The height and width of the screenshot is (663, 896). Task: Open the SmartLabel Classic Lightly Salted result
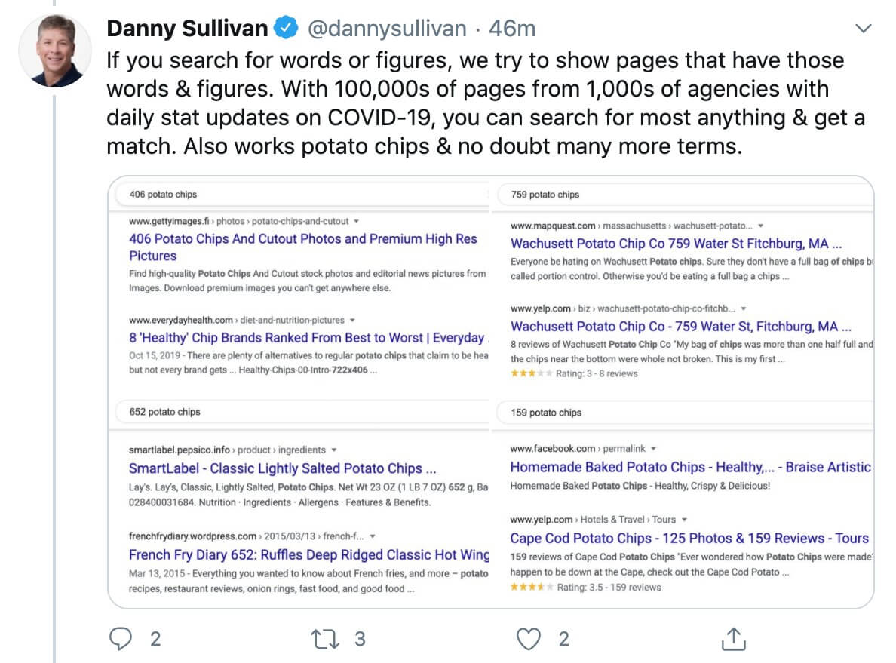point(282,468)
